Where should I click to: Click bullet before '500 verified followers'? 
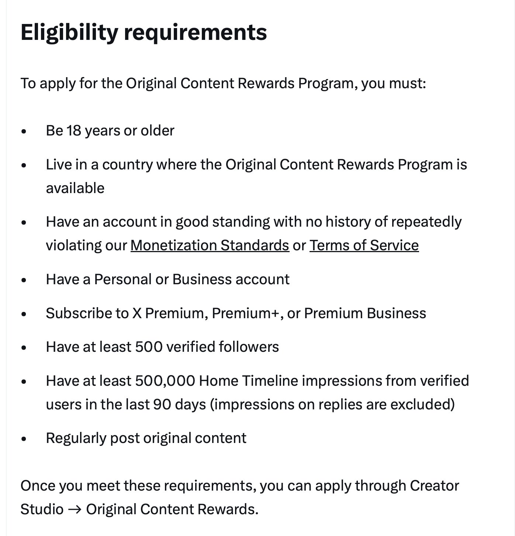[x=24, y=347]
